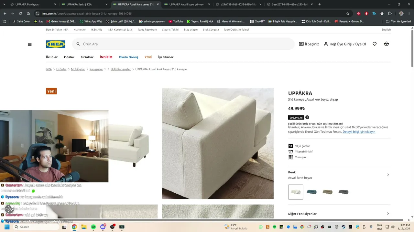Open the Fırsatlar menu
414x232 pixels.
click(x=87, y=57)
